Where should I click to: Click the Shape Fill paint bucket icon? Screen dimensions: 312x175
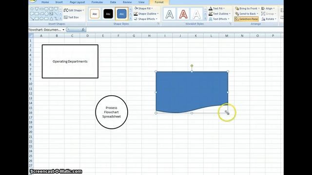[x=136, y=8]
